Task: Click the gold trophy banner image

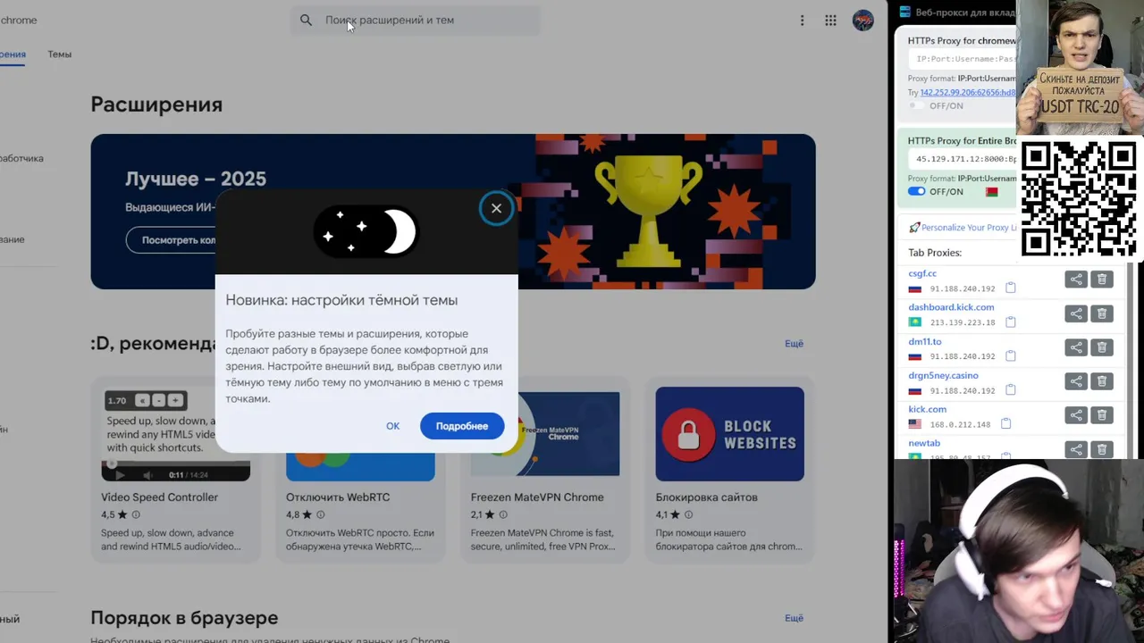Action: pyautogui.click(x=649, y=212)
